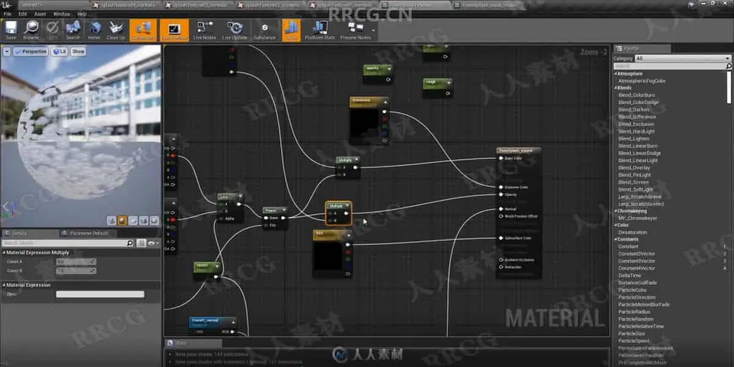Click the Show button in viewport

point(78,51)
